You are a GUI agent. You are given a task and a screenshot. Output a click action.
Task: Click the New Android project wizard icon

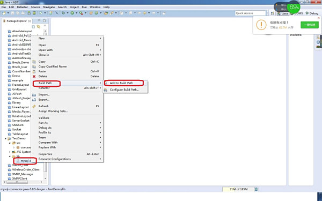50,13
